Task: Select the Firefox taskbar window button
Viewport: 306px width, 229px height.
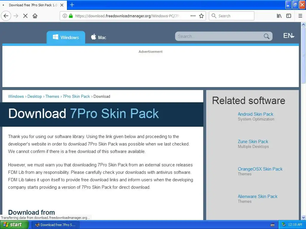Action: (55, 225)
